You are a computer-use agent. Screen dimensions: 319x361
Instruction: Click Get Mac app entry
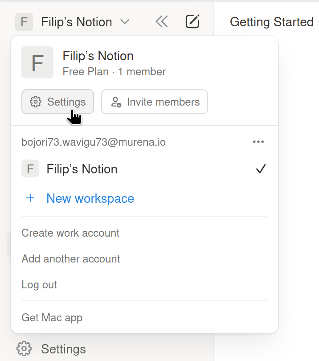52,318
